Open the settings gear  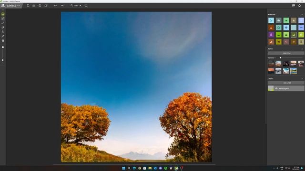click(x=300, y=6)
